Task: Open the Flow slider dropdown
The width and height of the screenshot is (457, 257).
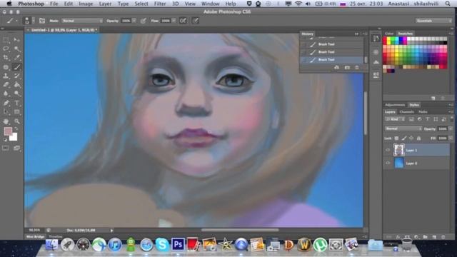Action: pos(174,21)
